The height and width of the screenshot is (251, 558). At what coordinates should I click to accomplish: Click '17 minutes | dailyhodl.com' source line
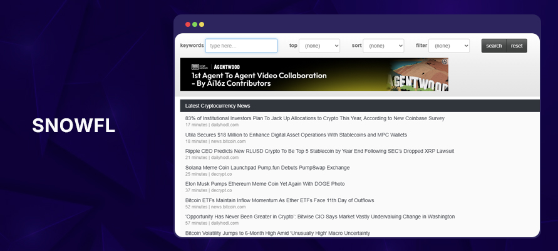click(212, 125)
